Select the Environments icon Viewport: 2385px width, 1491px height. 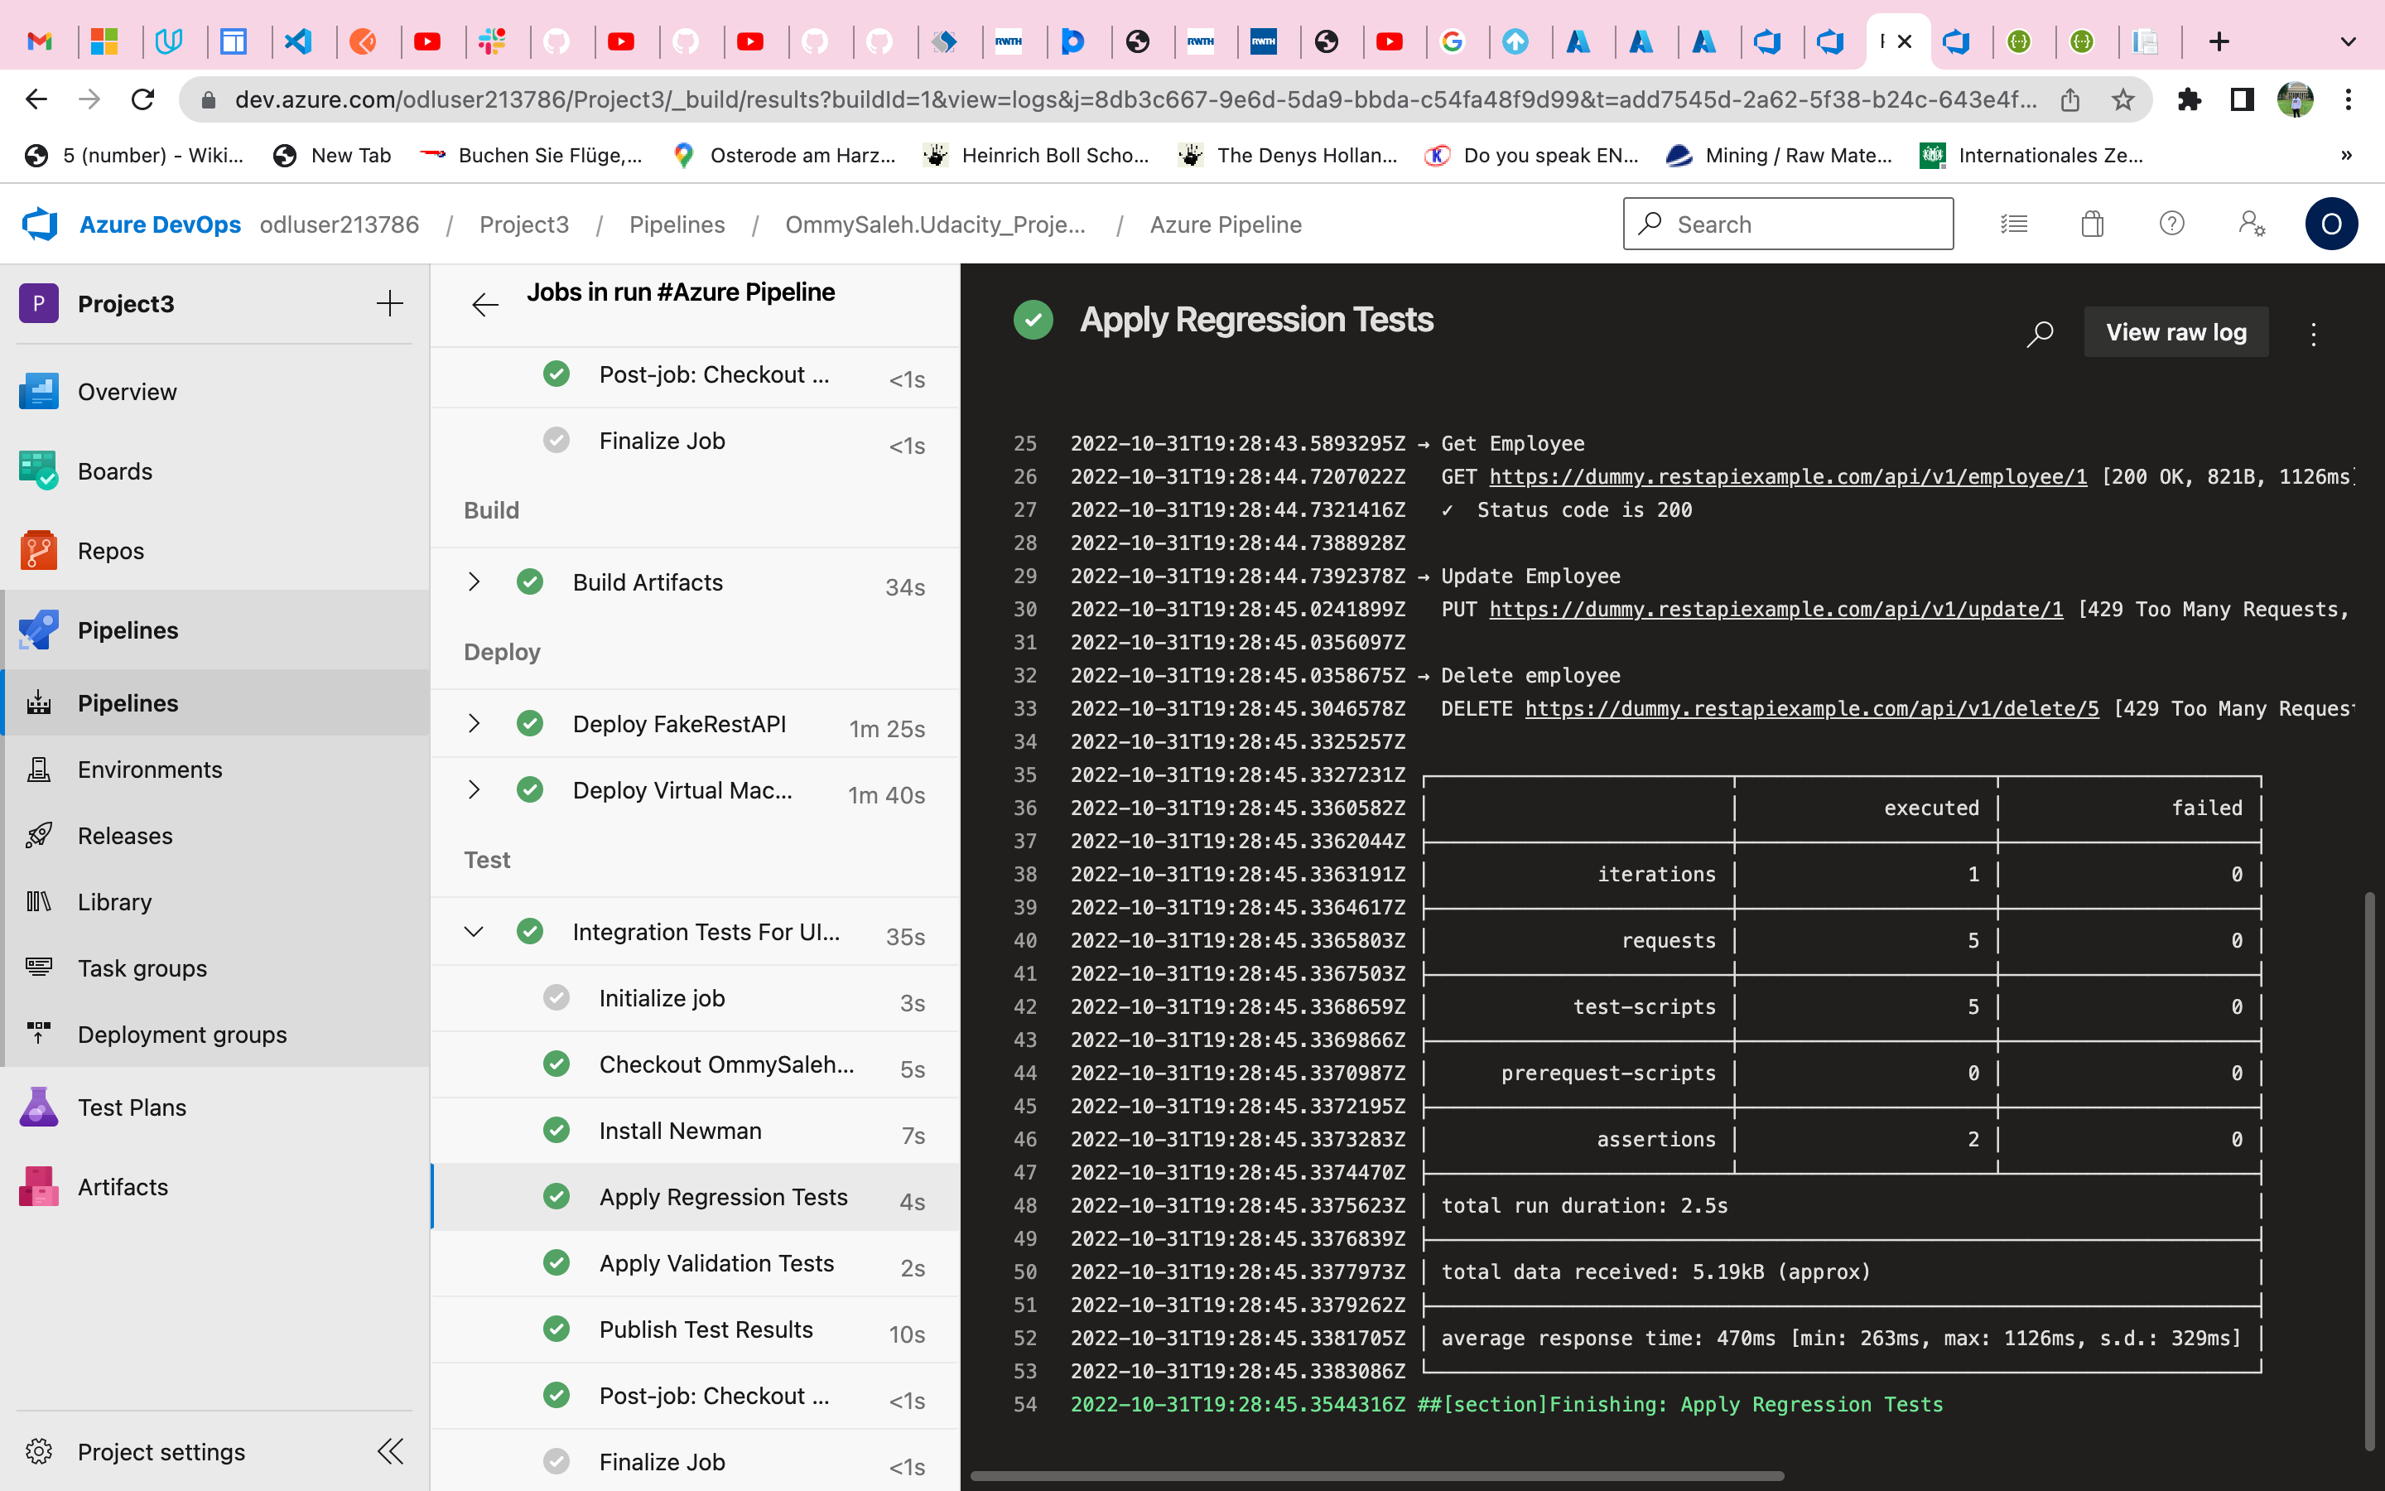point(38,770)
